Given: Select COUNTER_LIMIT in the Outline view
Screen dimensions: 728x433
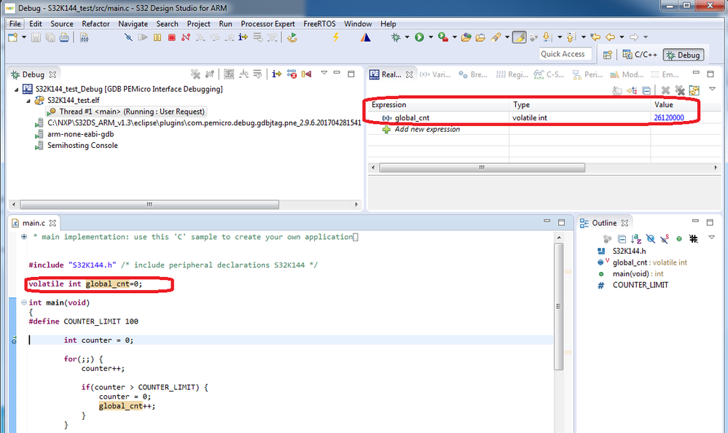Looking at the screenshot, I should coord(633,285).
